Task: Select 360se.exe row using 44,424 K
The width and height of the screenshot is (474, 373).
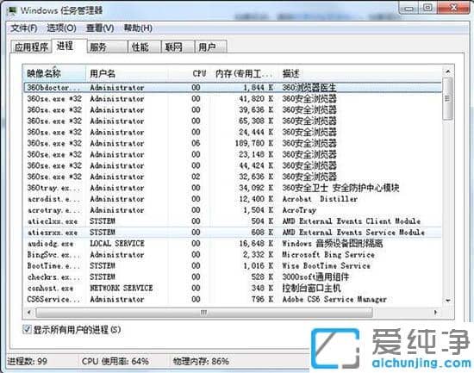Action: tap(233, 165)
